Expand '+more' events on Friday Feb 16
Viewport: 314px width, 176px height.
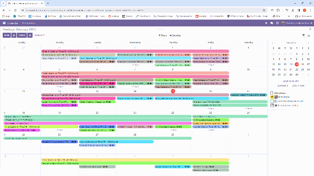tap(211, 109)
